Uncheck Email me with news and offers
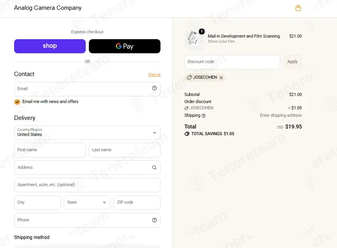The image size is (337, 248). click(x=17, y=102)
